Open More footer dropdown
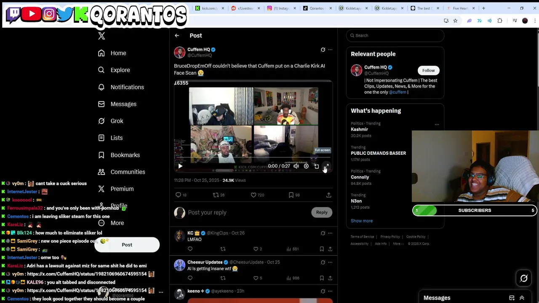 coord(398,244)
